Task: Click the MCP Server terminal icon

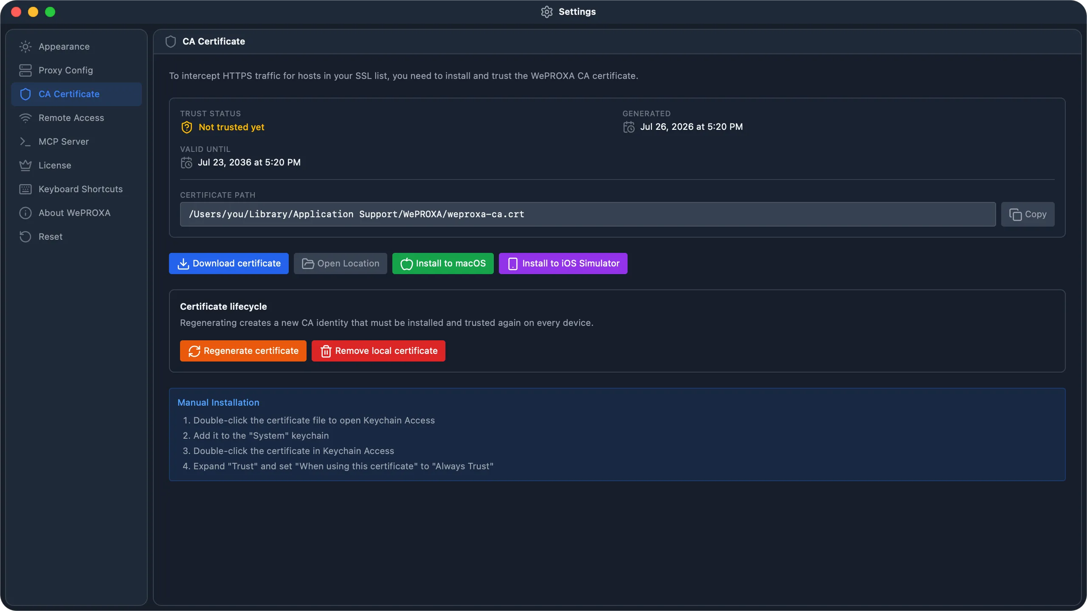Action: [25, 142]
